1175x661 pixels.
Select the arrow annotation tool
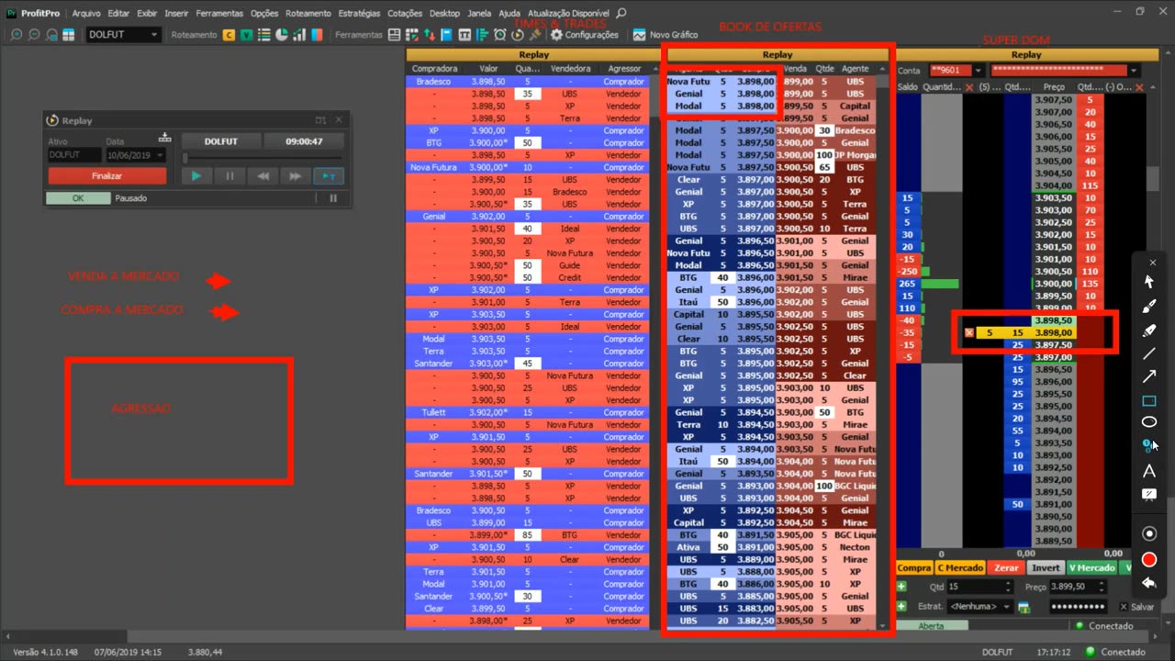(1148, 376)
